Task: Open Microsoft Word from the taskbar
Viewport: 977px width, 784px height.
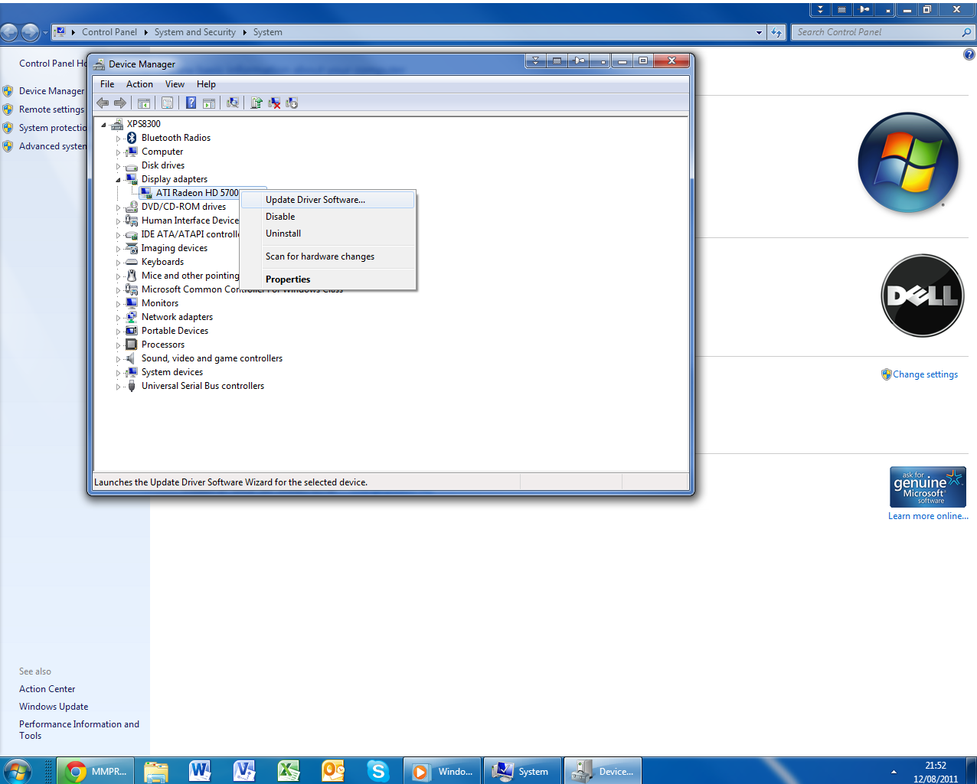Action: pos(200,771)
